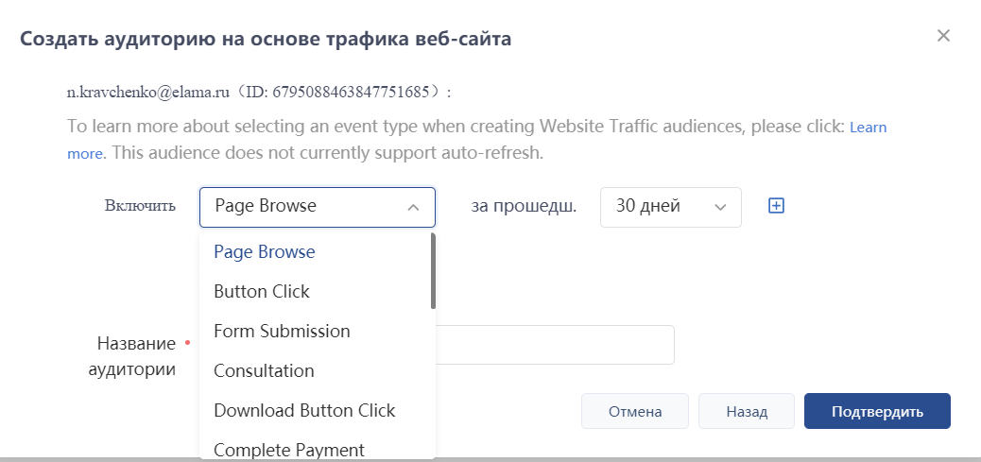Choose the Button Click option

pos(262,292)
